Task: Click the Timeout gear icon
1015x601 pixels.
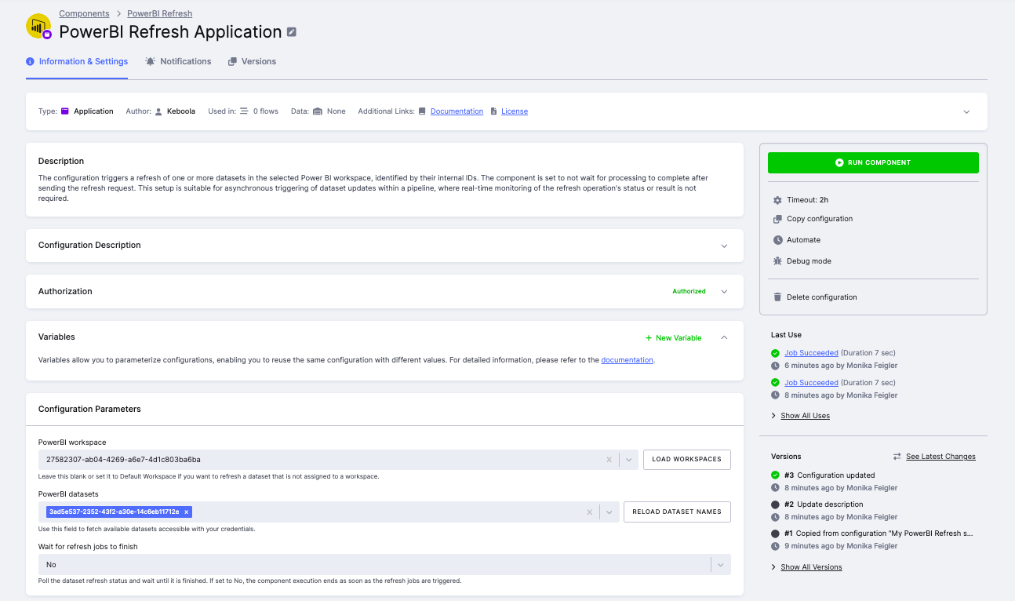Action: pyautogui.click(x=777, y=200)
